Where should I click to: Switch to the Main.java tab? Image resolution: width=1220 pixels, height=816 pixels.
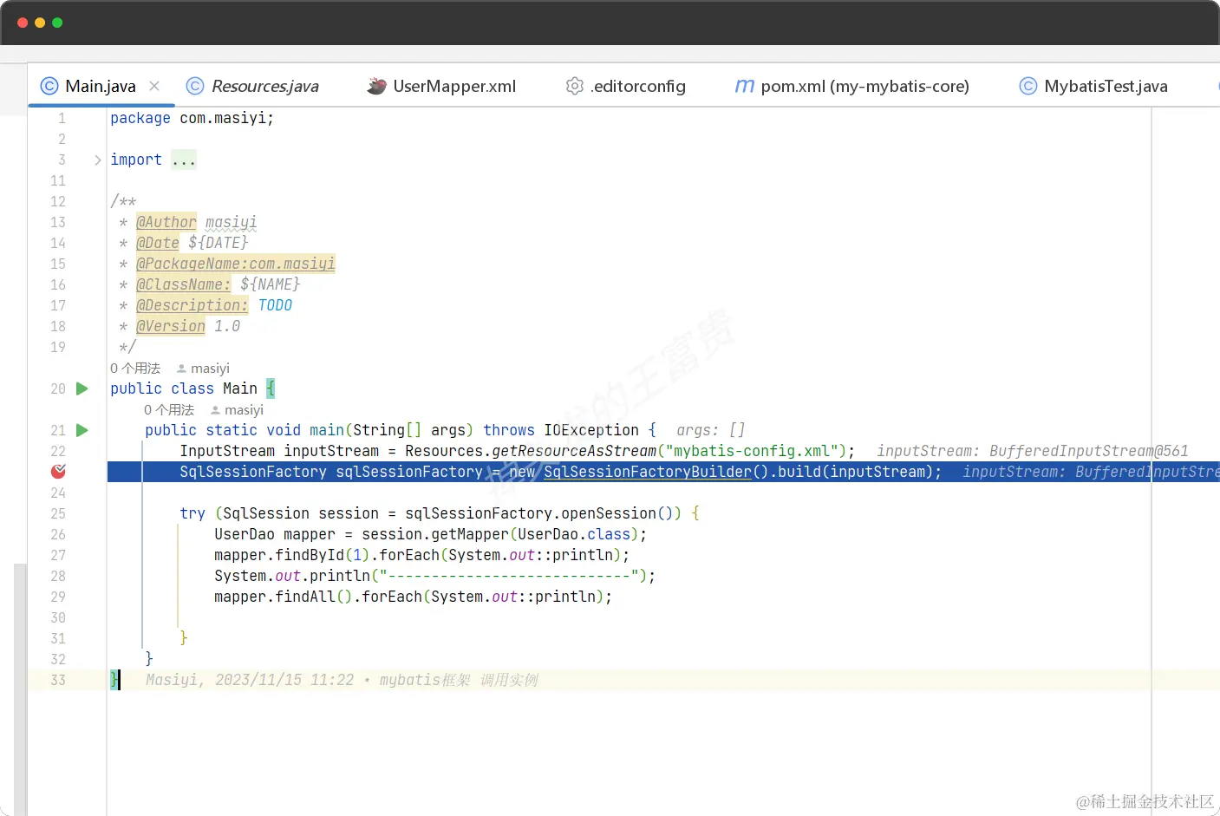101,86
